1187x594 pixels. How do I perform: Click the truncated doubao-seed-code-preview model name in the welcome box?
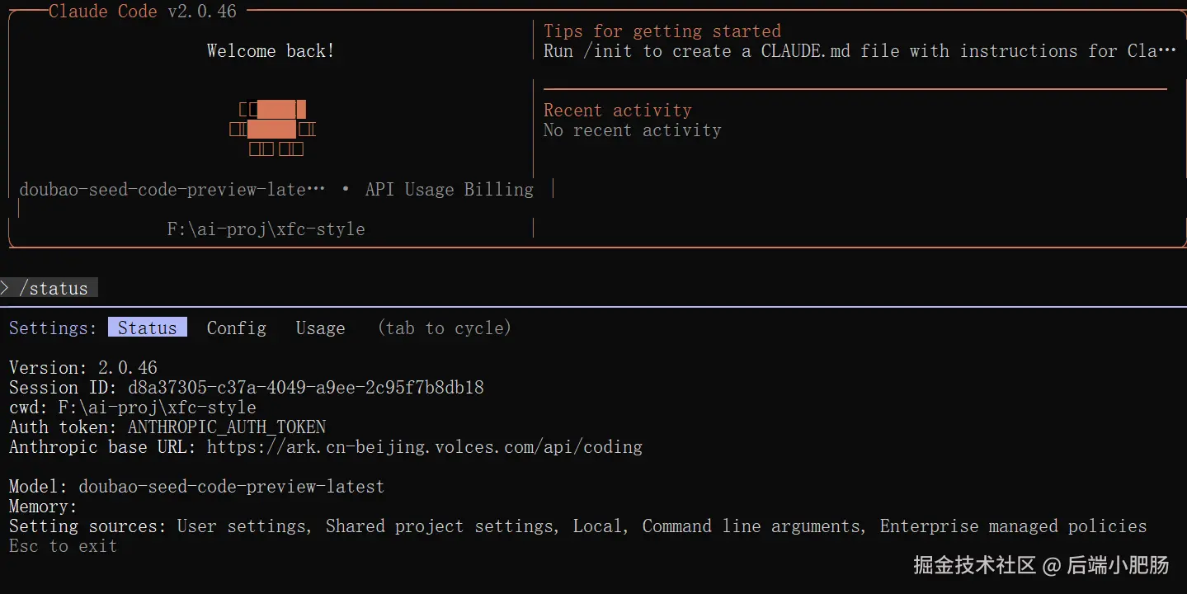pyautogui.click(x=172, y=189)
